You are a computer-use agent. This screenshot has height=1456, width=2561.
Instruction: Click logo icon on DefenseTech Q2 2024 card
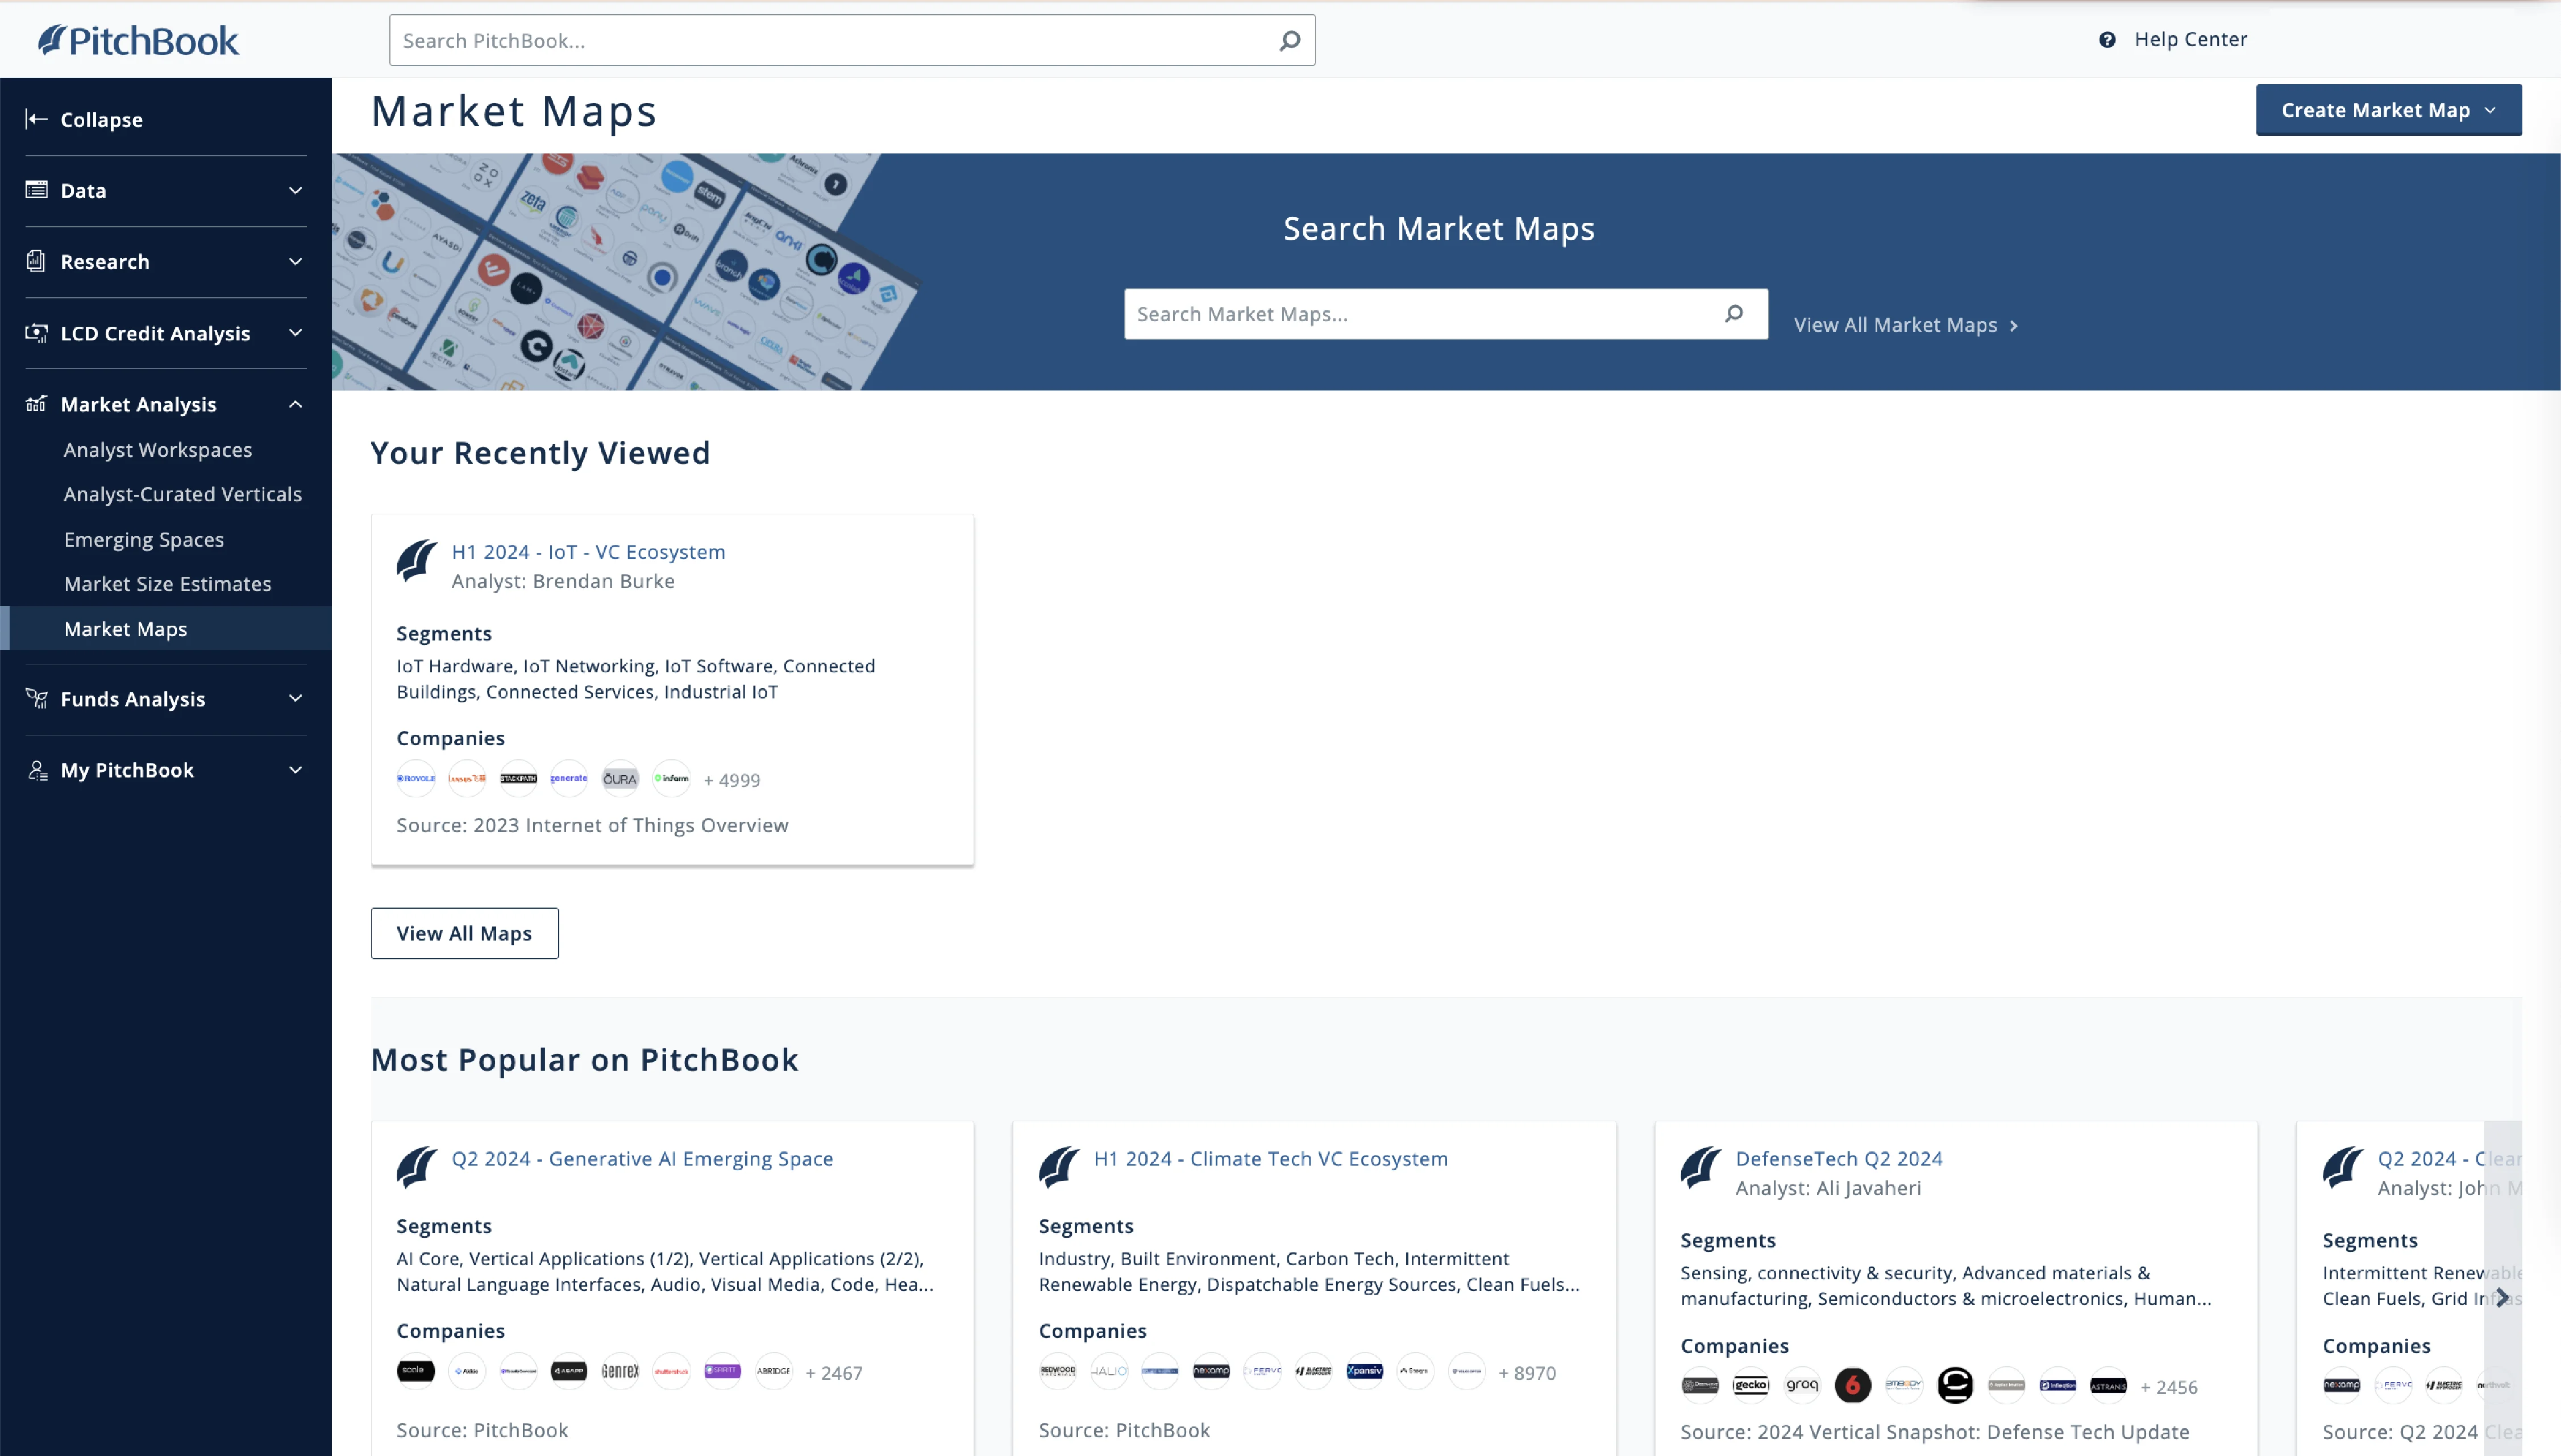(x=1701, y=1167)
